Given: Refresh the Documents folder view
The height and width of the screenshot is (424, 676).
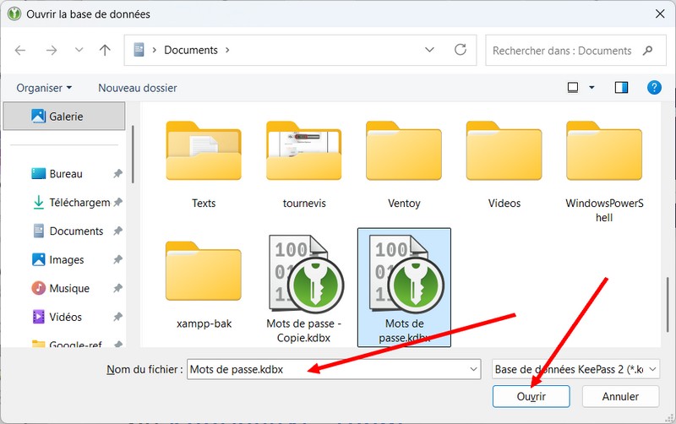Looking at the screenshot, I should 461,50.
